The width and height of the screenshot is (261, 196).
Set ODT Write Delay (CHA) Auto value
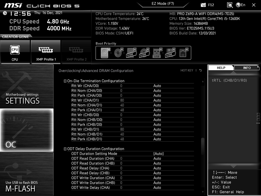pos(157,188)
